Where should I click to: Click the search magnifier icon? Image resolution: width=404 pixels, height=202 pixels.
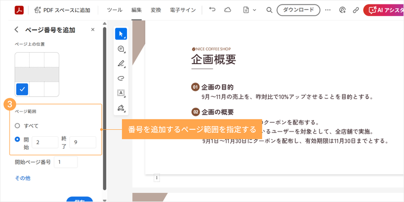[269, 10]
